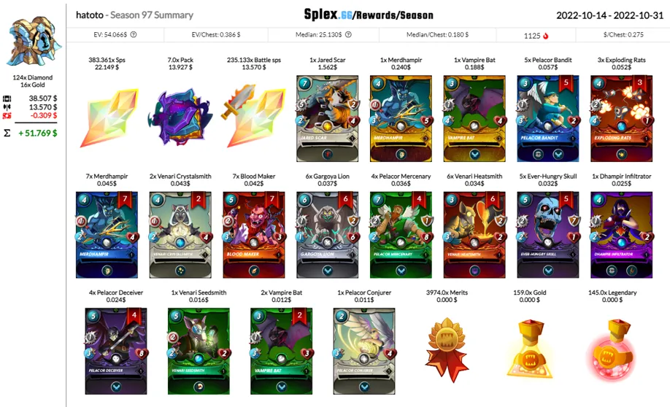Click the Merits medal icon

[447, 349]
